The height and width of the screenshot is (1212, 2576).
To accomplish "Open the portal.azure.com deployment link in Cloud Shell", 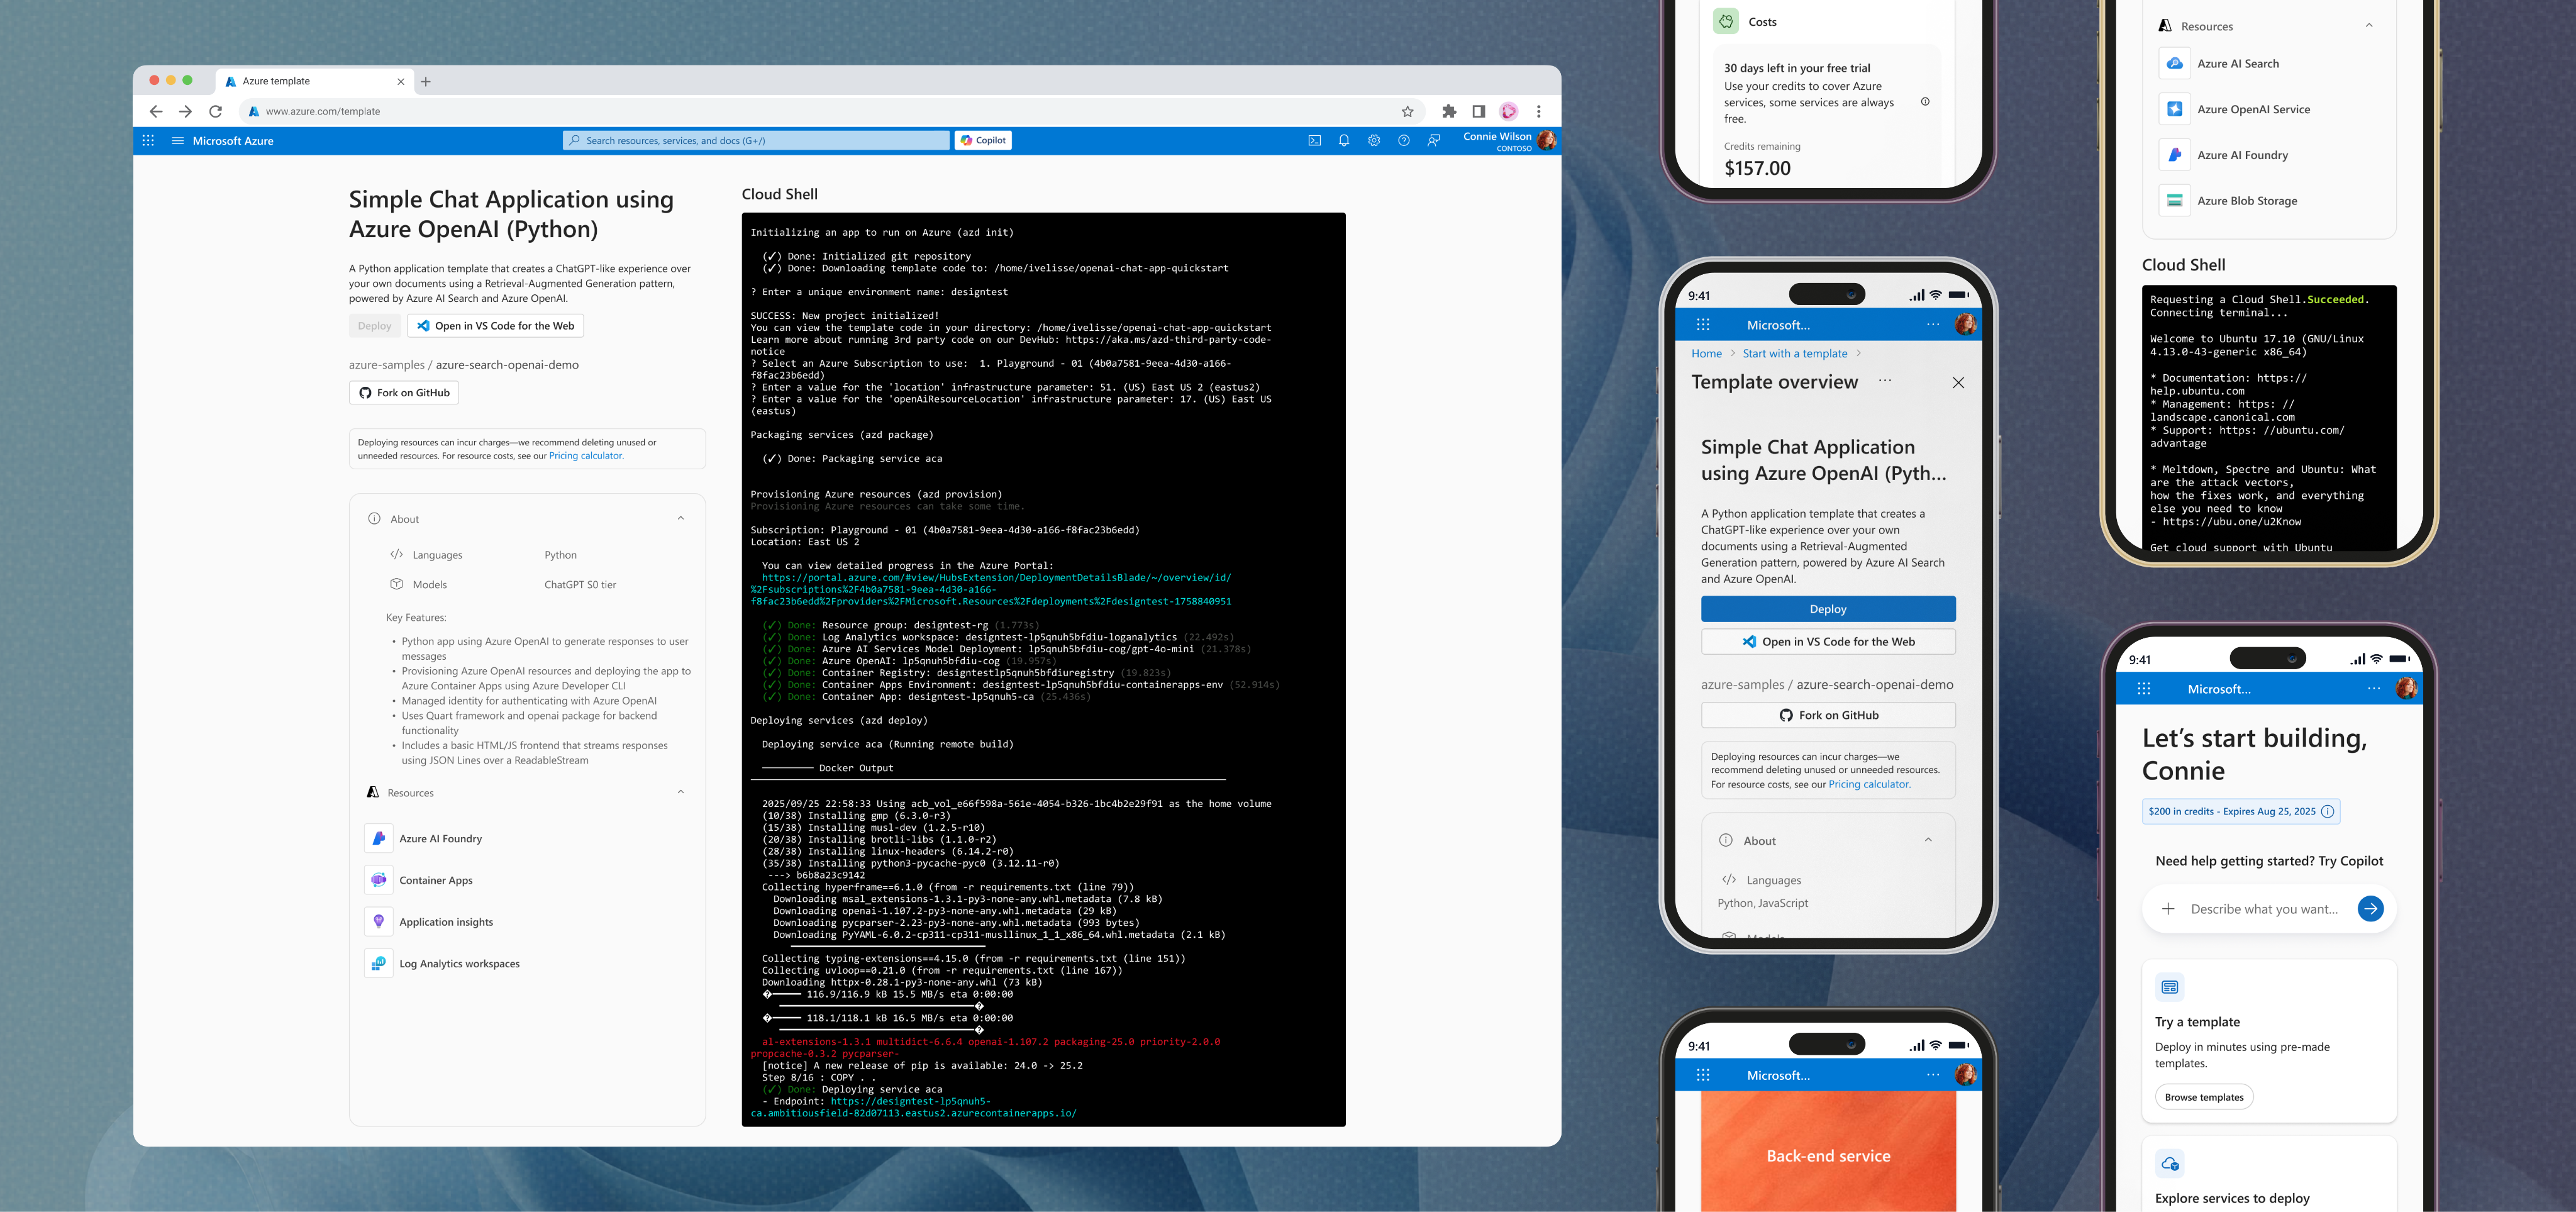I will coord(991,590).
